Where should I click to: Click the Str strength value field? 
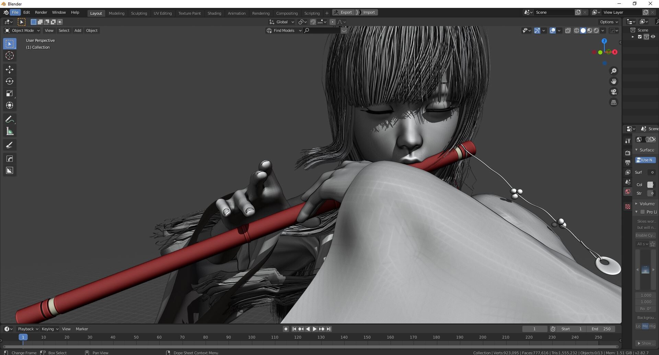pos(651,194)
